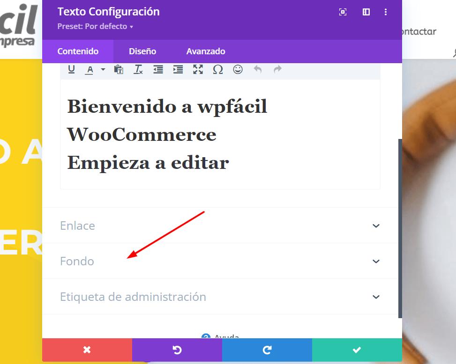Click the editor redo arrow
This screenshot has height=364, width=456.
[x=278, y=70]
